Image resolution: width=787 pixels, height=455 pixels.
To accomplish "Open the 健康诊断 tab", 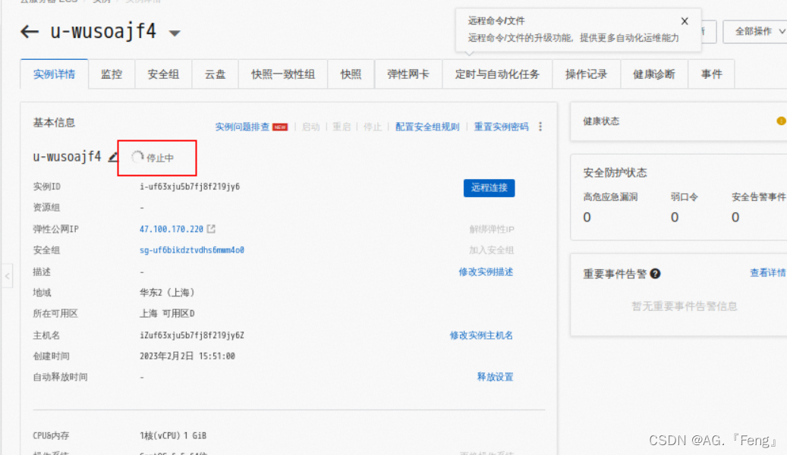I will click(654, 74).
